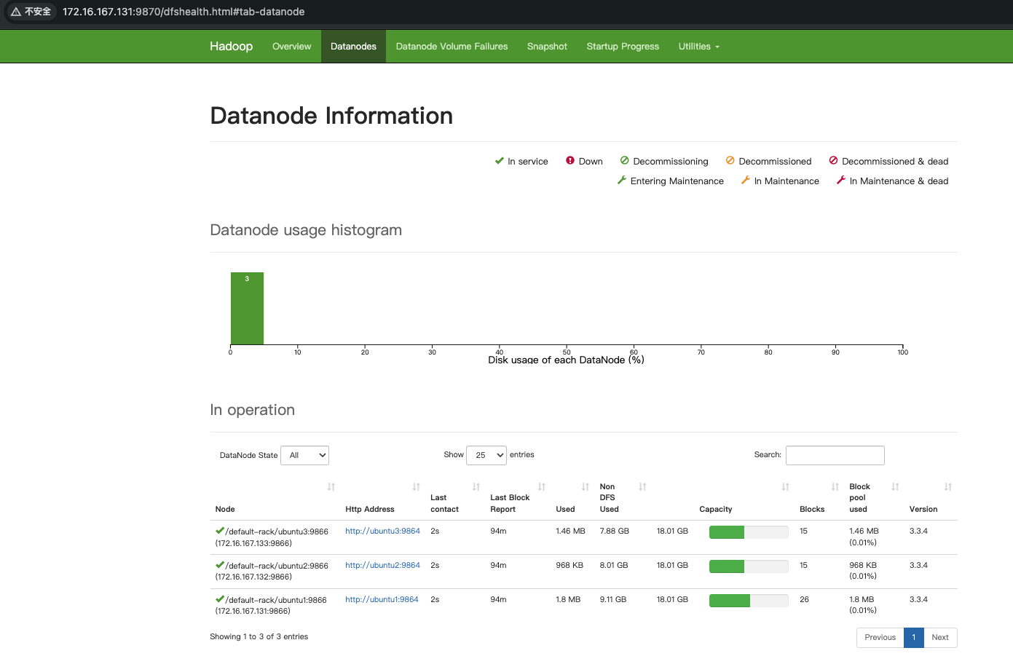Sort by Last contact column arrows
Image resolution: width=1013 pixels, height=664 pixels.
pos(476,486)
